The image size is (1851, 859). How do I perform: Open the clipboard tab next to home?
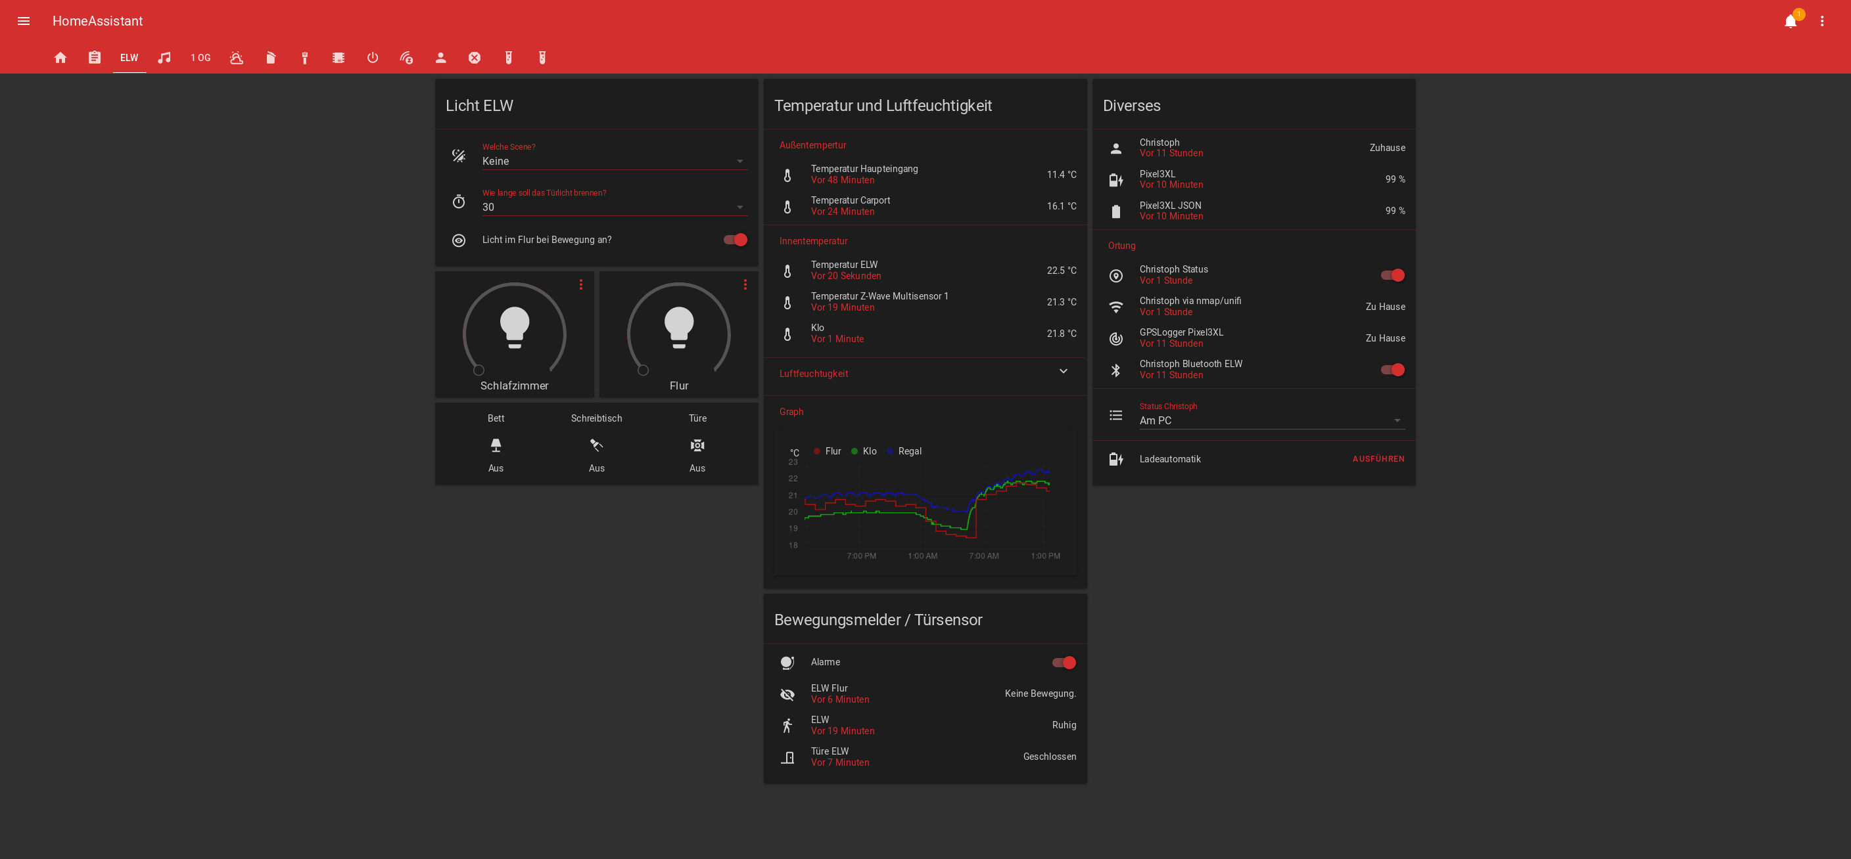tap(94, 57)
